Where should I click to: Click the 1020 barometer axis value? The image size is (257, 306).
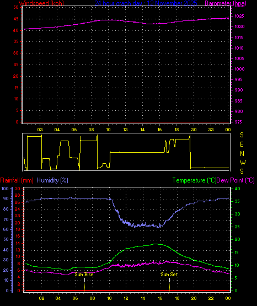[x=239, y=26]
